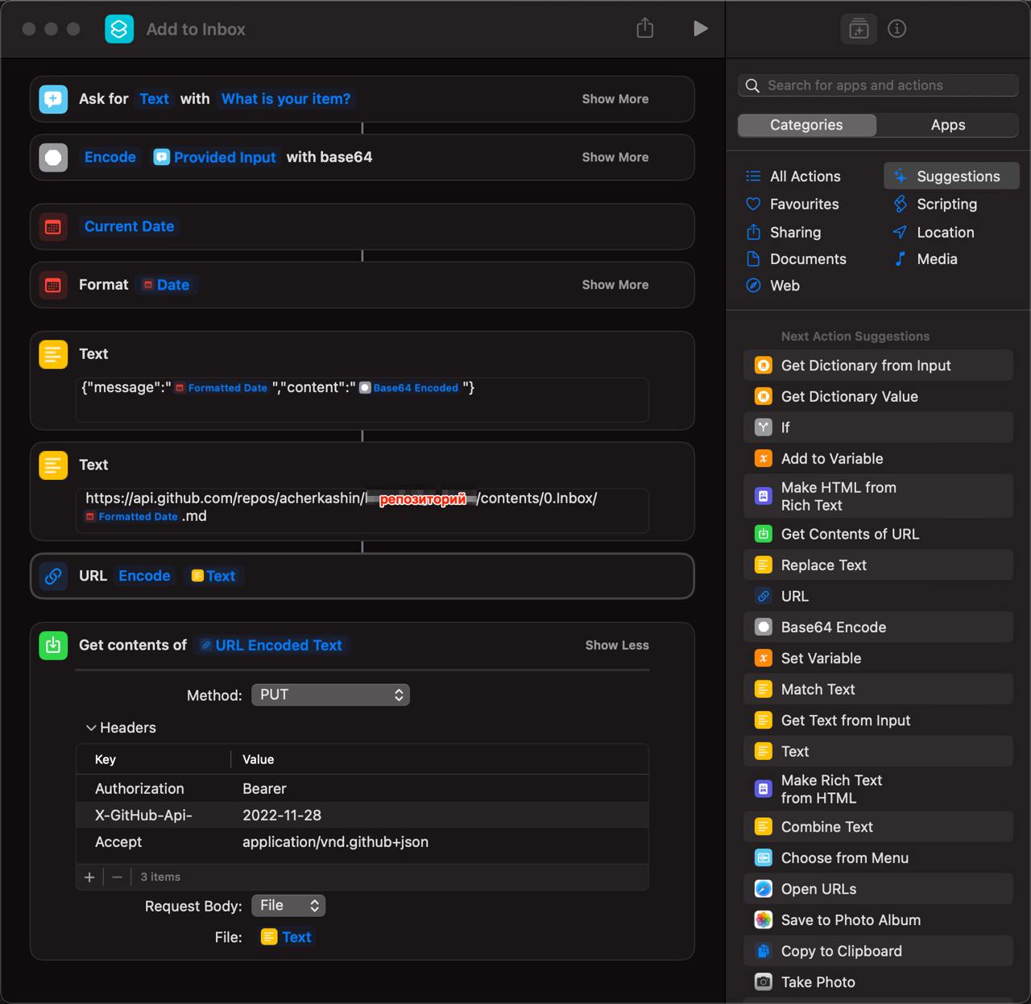The image size is (1031, 1004).
Task: Click the Ask for Text action icon
Action: click(53, 99)
